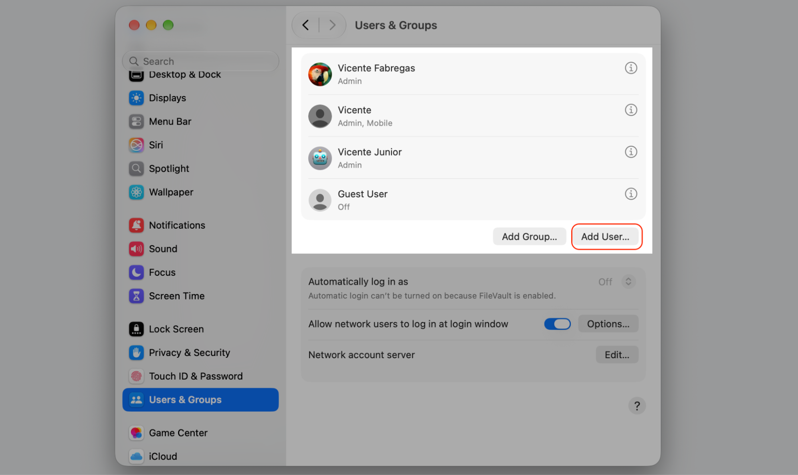The width and height of the screenshot is (798, 475).
Task: Click the Siri sidebar icon
Action: pyautogui.click(x=136, y=145)
